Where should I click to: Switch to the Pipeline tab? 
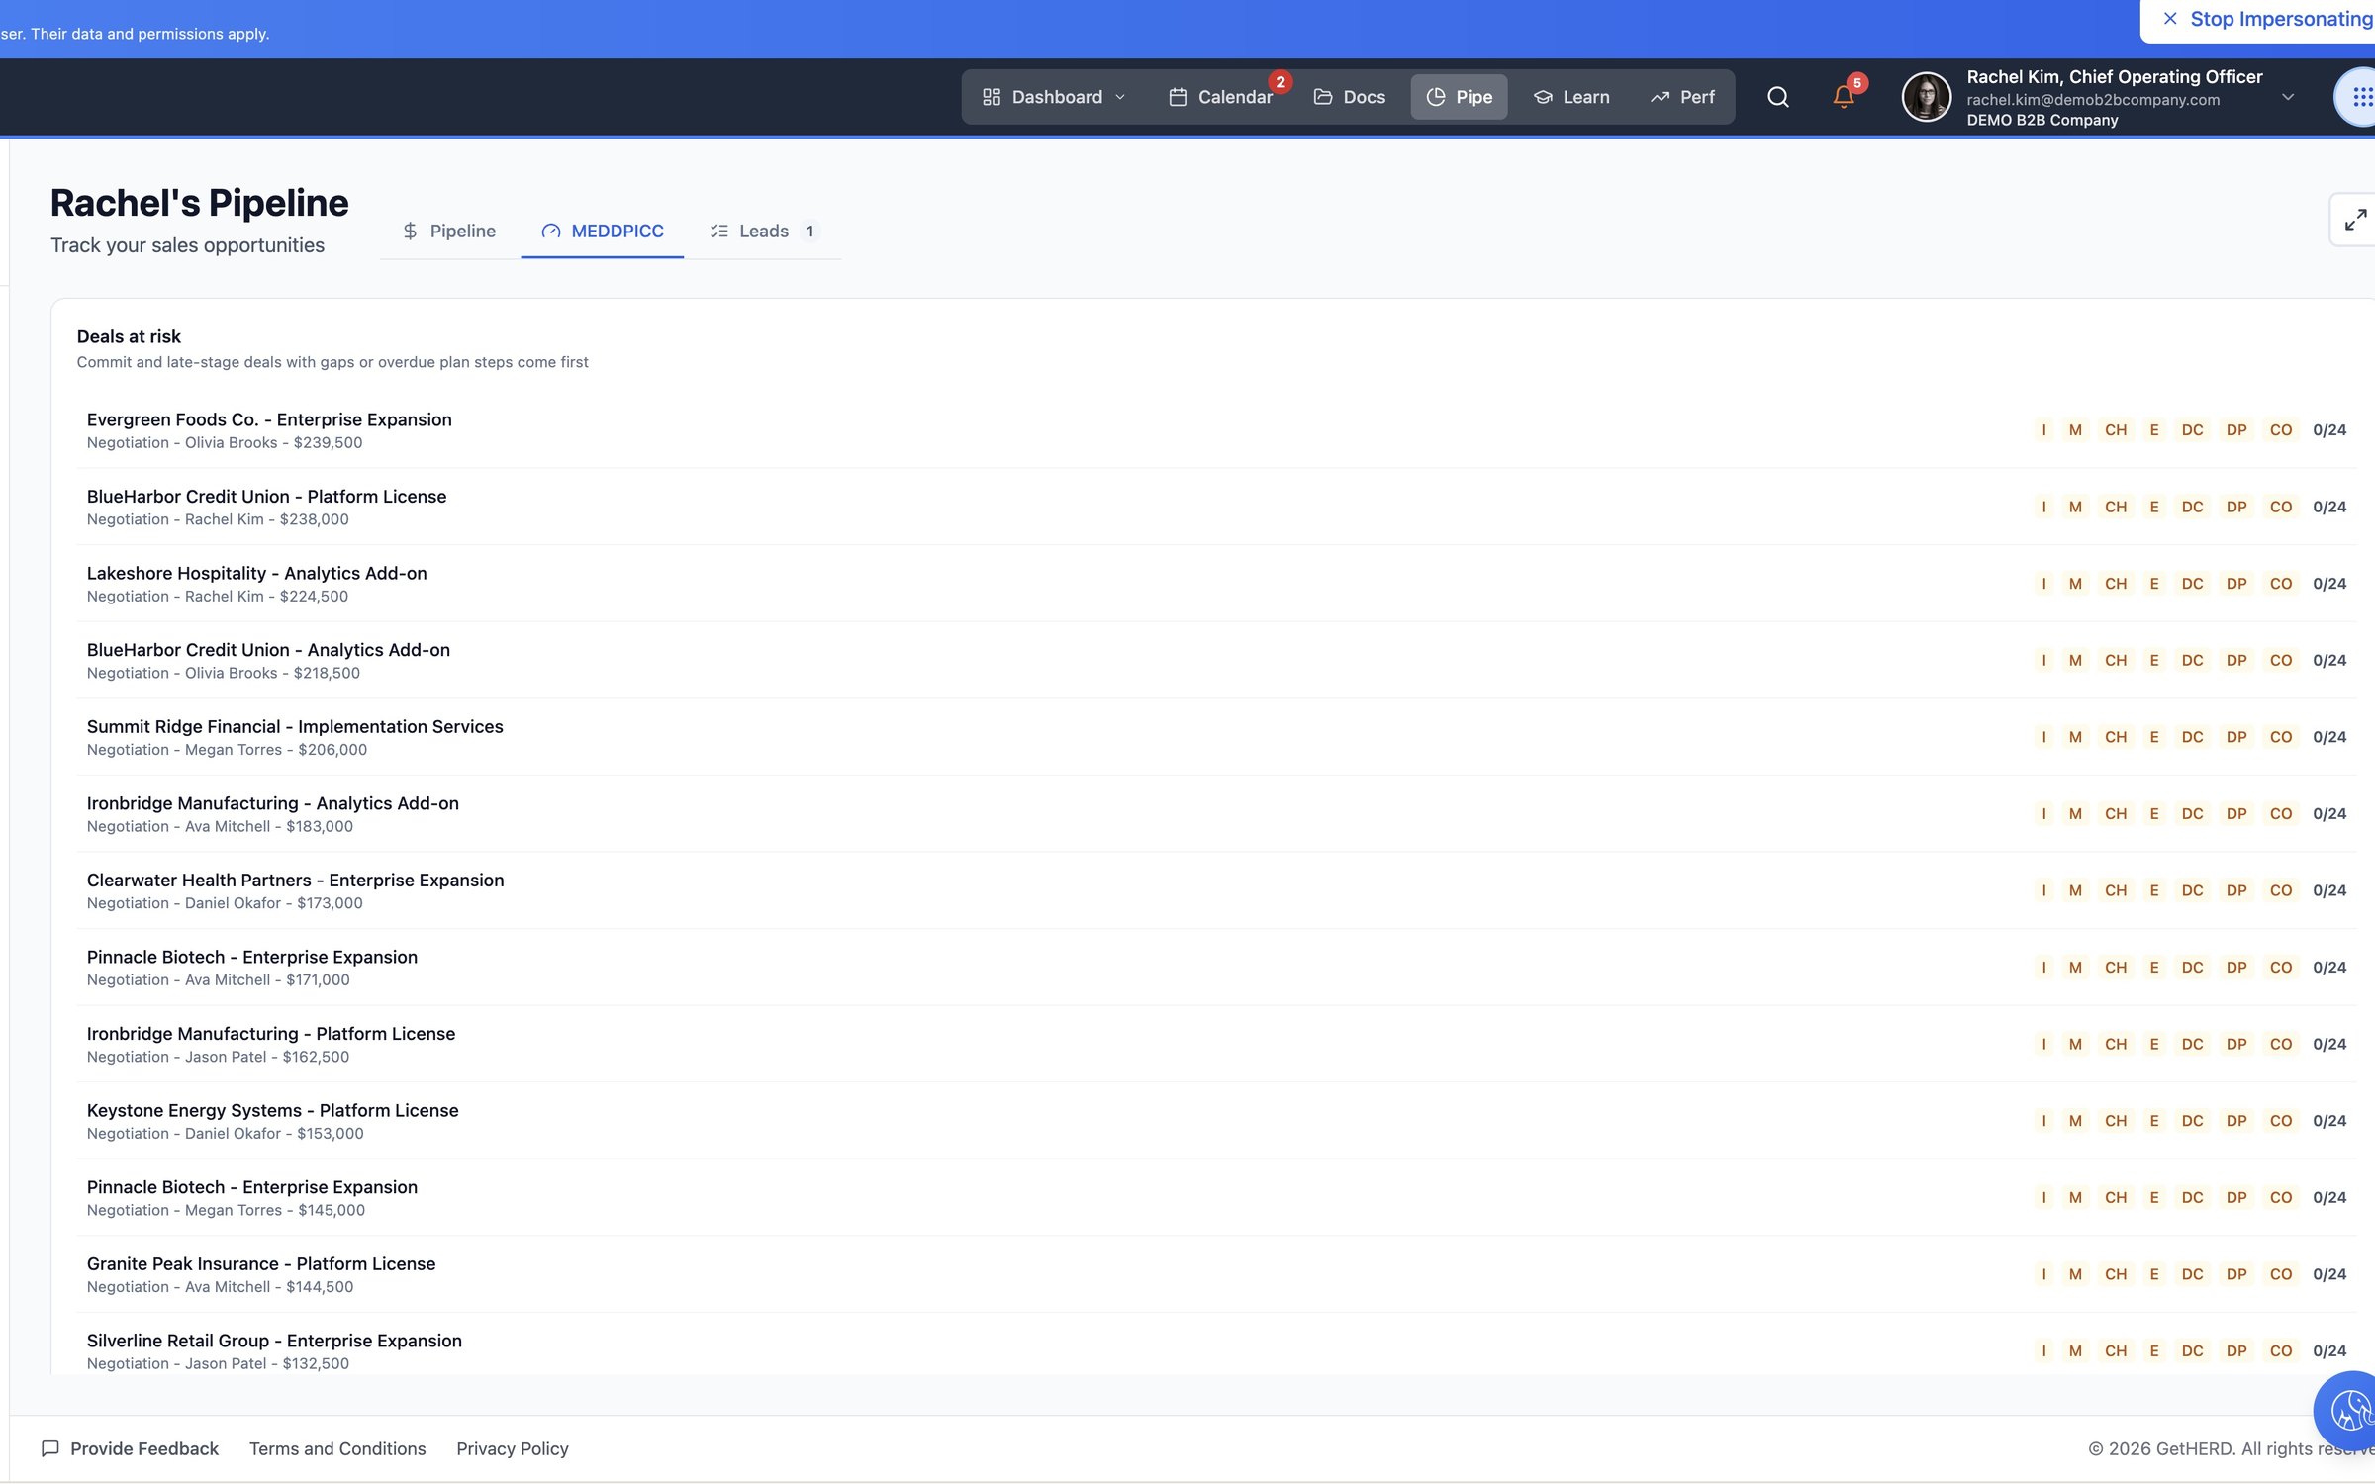point(449,231)
